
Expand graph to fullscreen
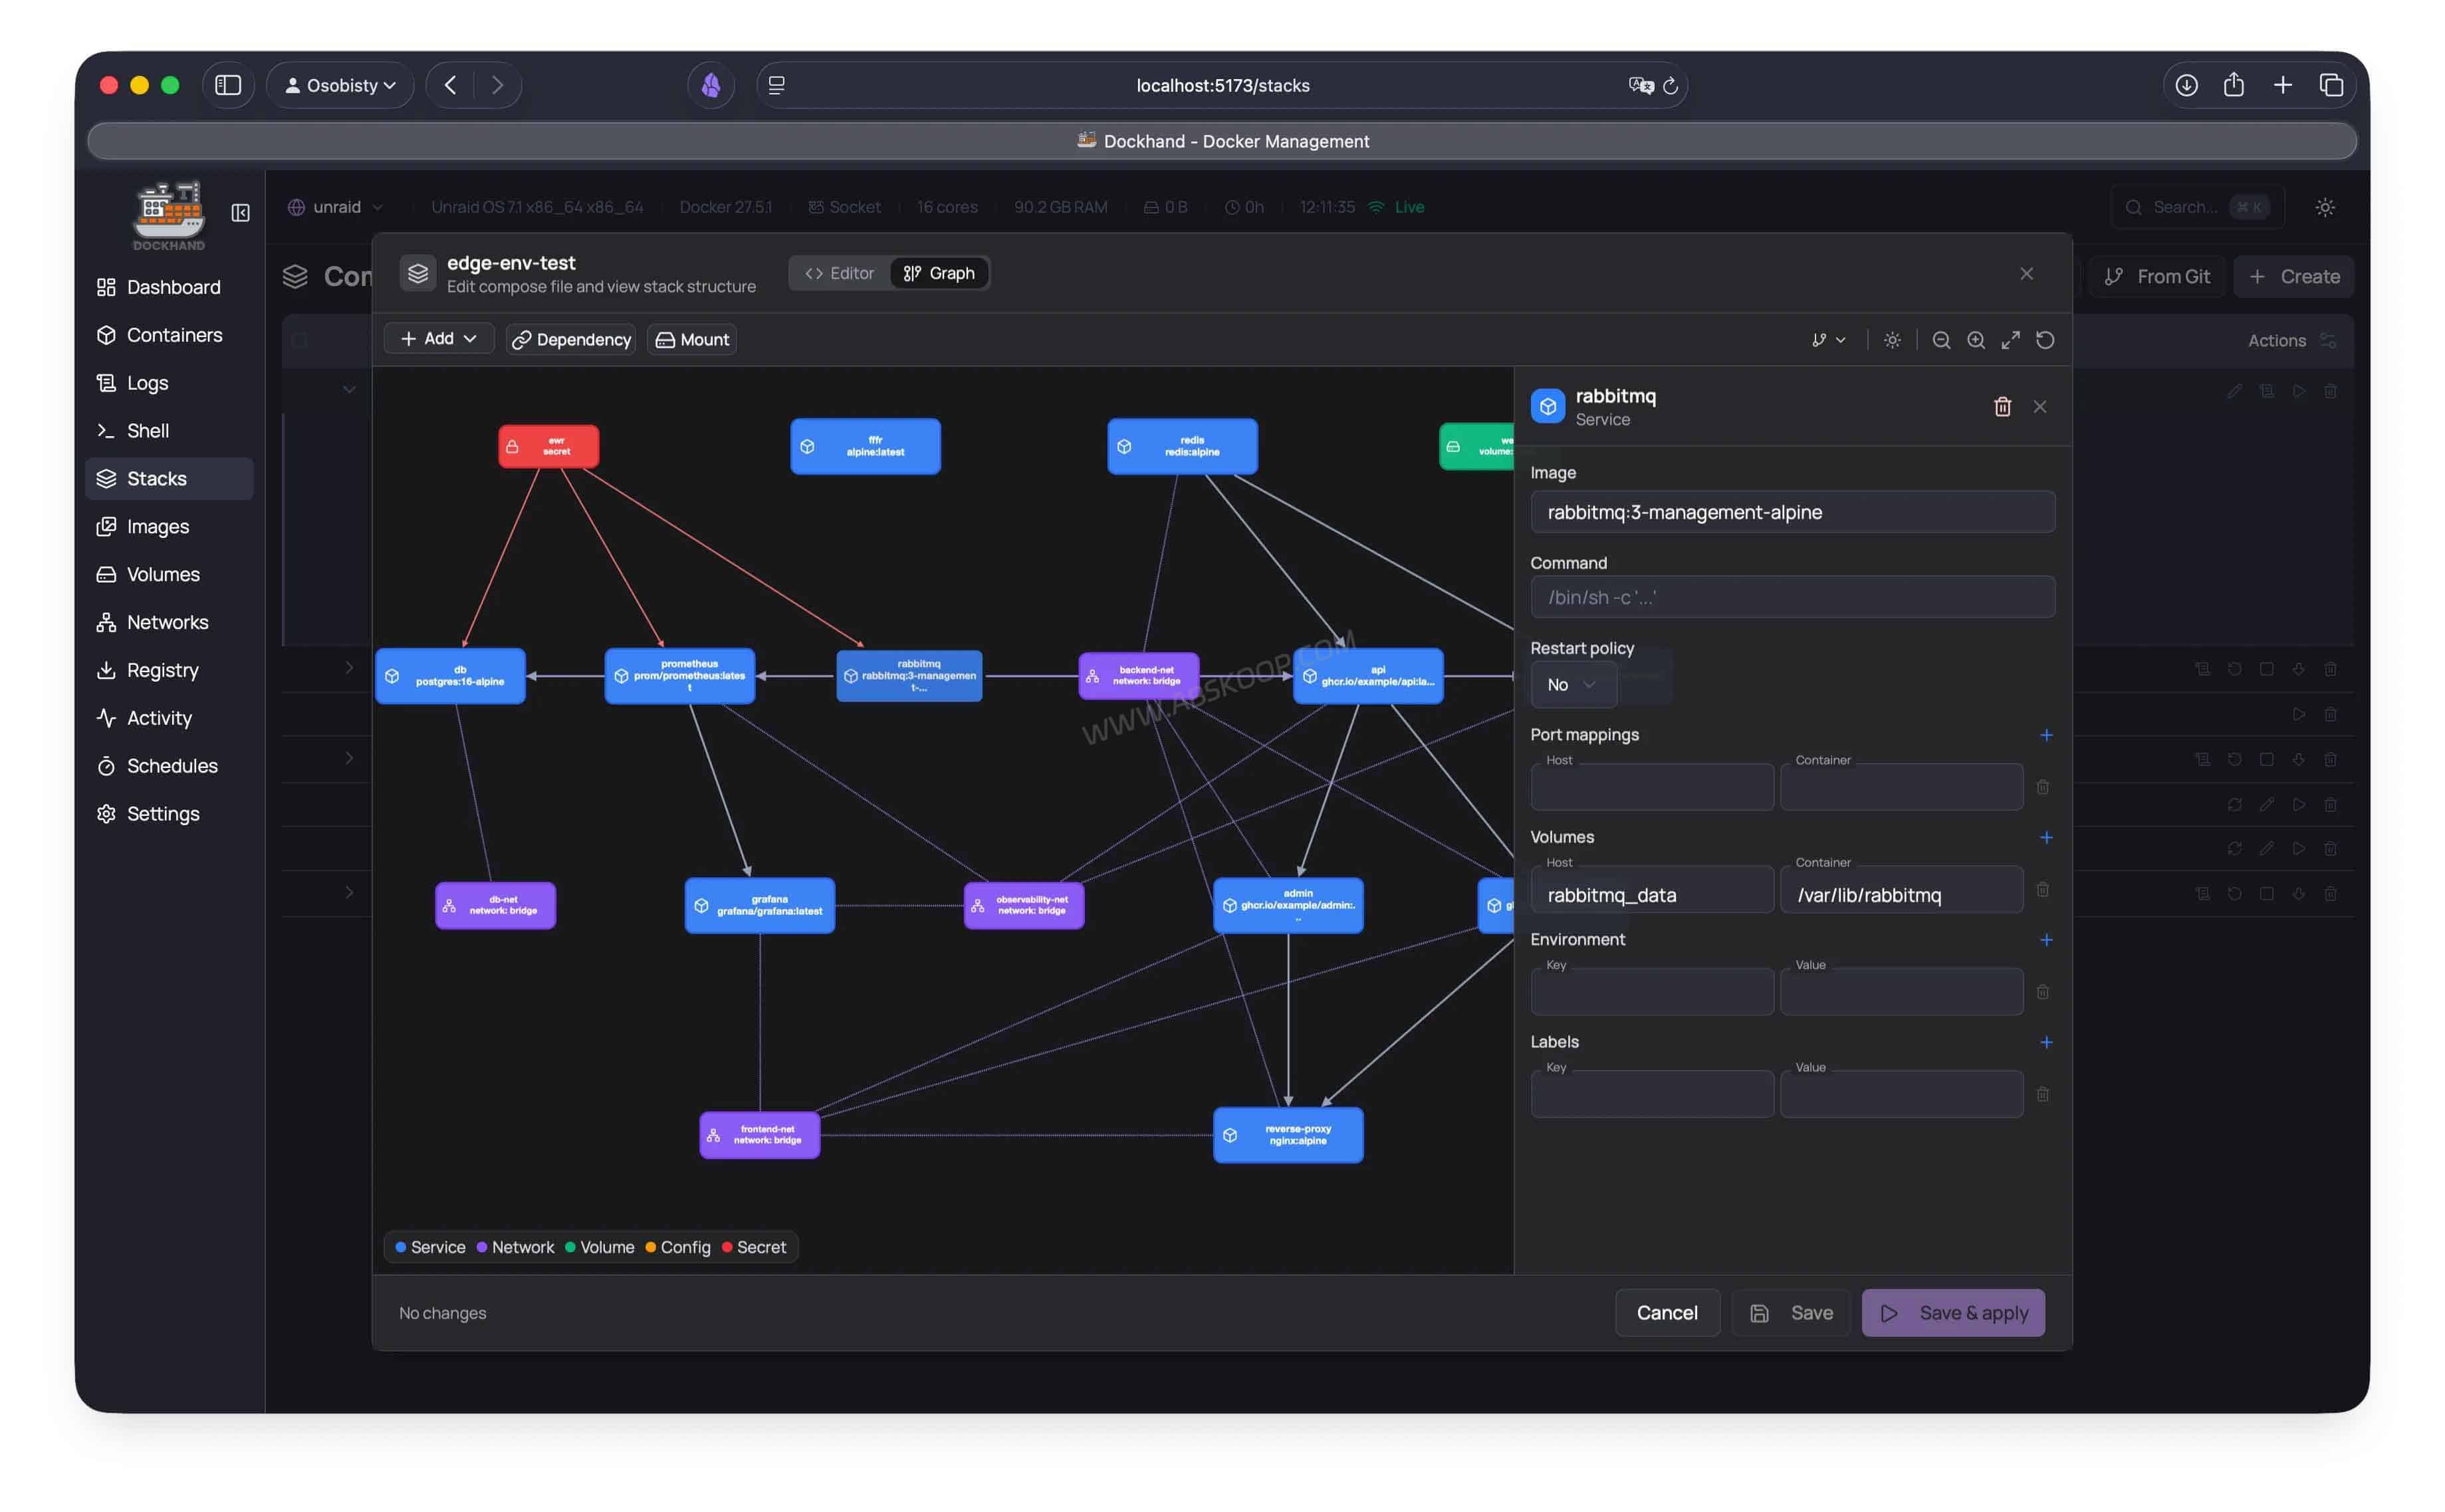click(2010, 340)
